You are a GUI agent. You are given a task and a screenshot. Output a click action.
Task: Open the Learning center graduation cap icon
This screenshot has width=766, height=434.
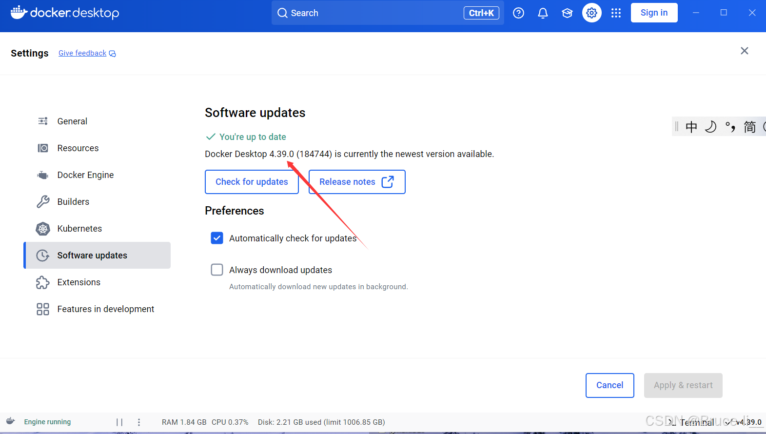[567, 13]
